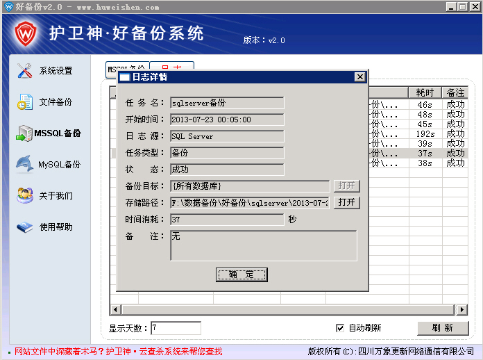
Task: Select the log row with 39s
Action: 418,143
